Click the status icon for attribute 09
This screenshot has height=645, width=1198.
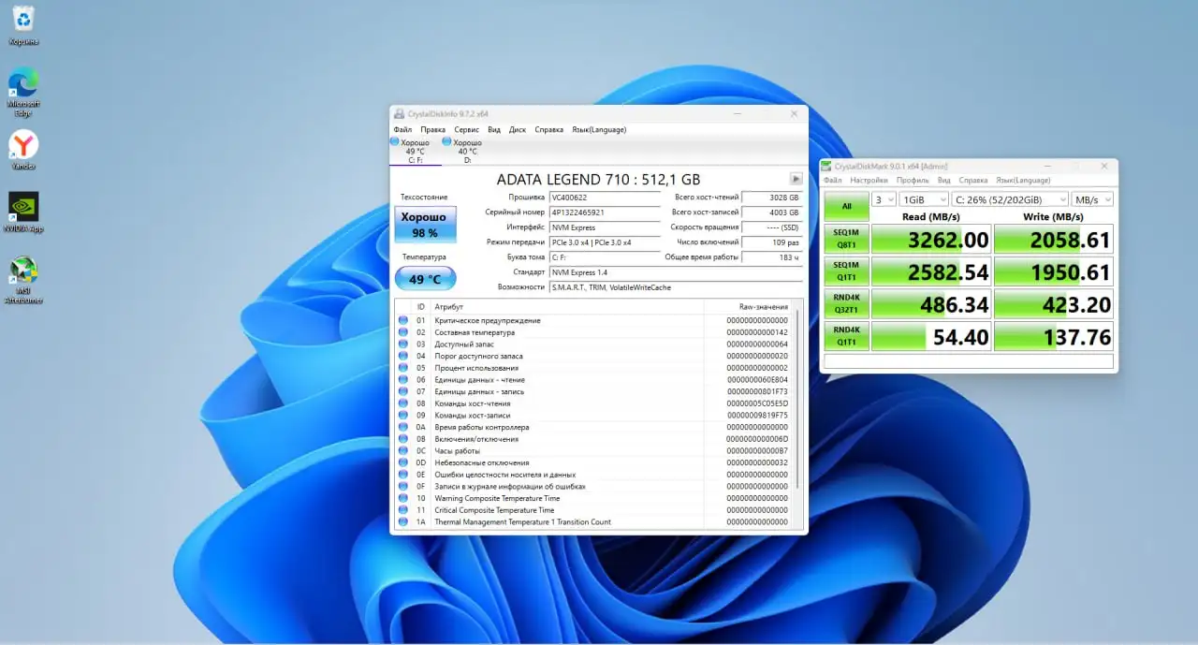(x=403, y=415)
